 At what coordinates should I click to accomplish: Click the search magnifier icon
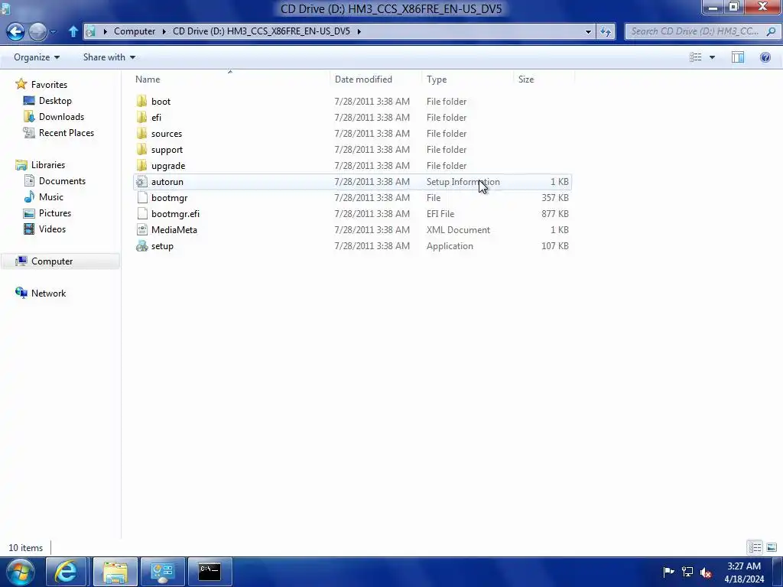[771, 31]
